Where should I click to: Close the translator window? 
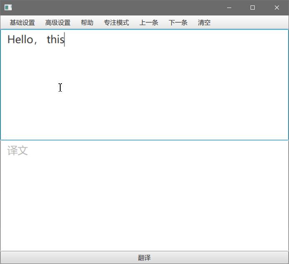pyautogui.click(x=276, y=8)
